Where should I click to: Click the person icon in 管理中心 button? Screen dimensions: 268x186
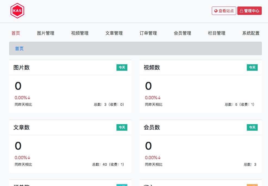(242, 11)
